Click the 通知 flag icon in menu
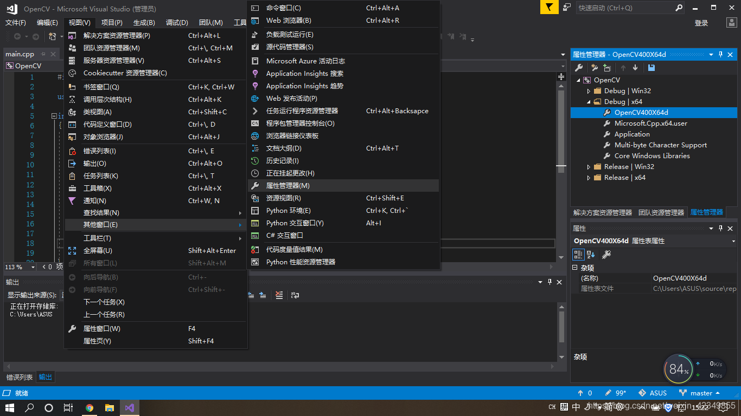Image resolution: width=741 pixels, height=416 pixels. (x=72, y=200)
